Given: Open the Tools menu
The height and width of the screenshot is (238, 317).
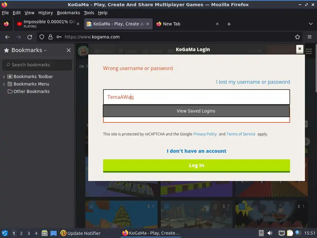Looking at the screenshot, I should coord(89,13).
